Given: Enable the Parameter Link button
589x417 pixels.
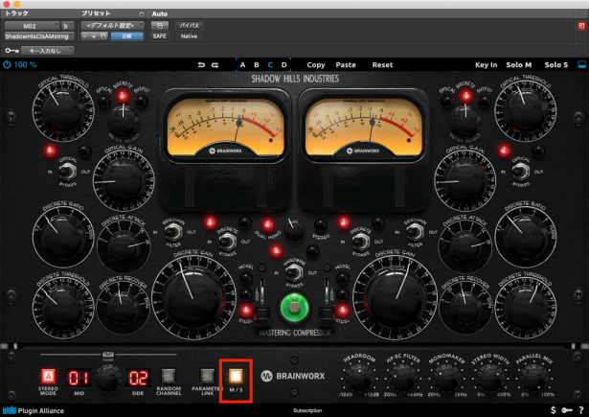Looking at the screenshot, I should (x=205, y=375).
